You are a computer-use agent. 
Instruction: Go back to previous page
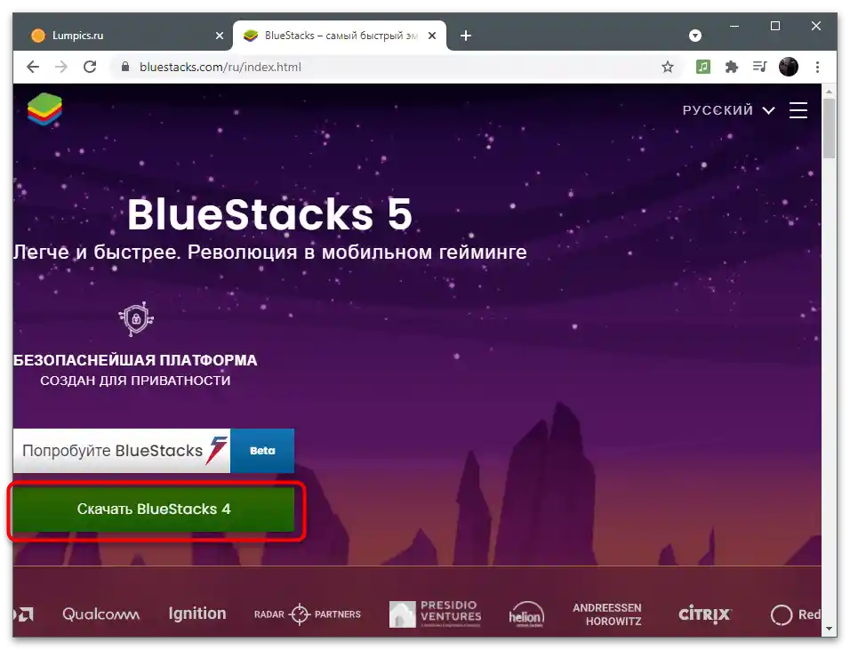pyautogui.click(x=33, y=67)
